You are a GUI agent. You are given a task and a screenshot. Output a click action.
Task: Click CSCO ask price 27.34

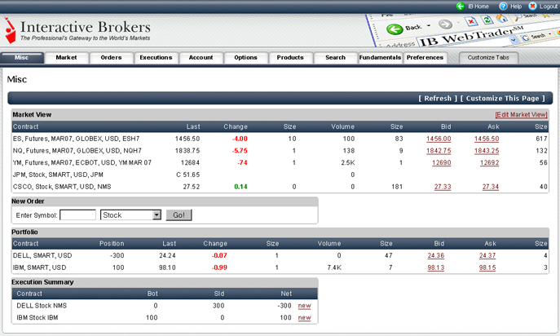click(491, 187)
